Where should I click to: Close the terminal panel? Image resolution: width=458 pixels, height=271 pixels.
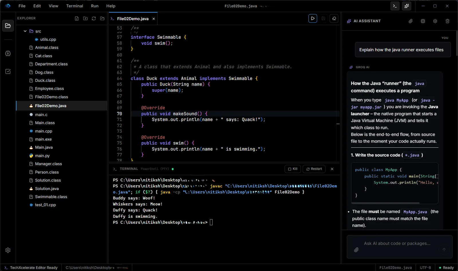(332, 169)
